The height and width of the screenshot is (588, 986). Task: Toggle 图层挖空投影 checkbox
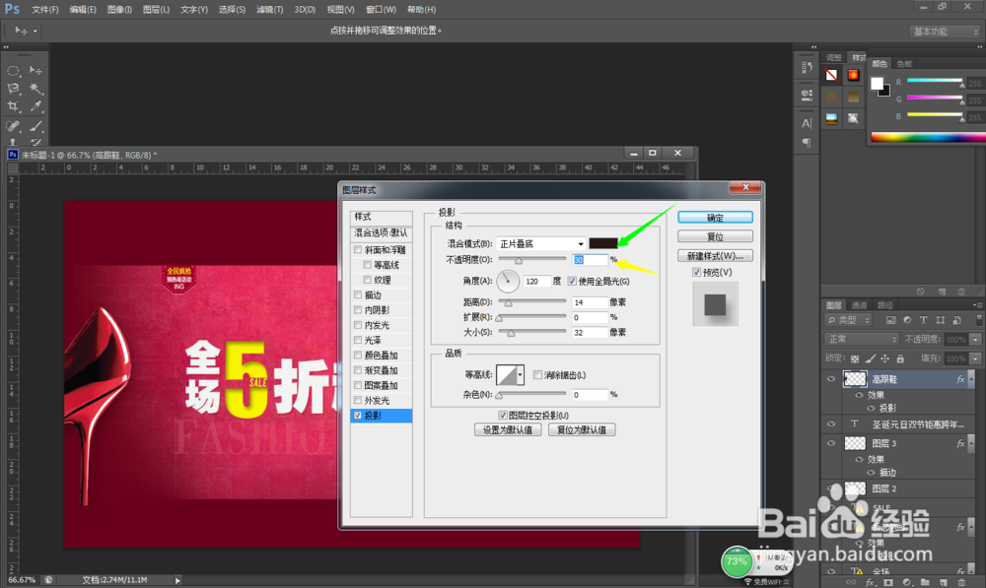point(503,416)
